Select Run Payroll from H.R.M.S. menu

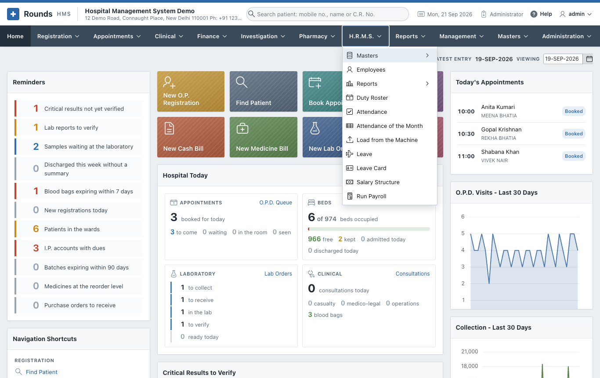point(390,196)
